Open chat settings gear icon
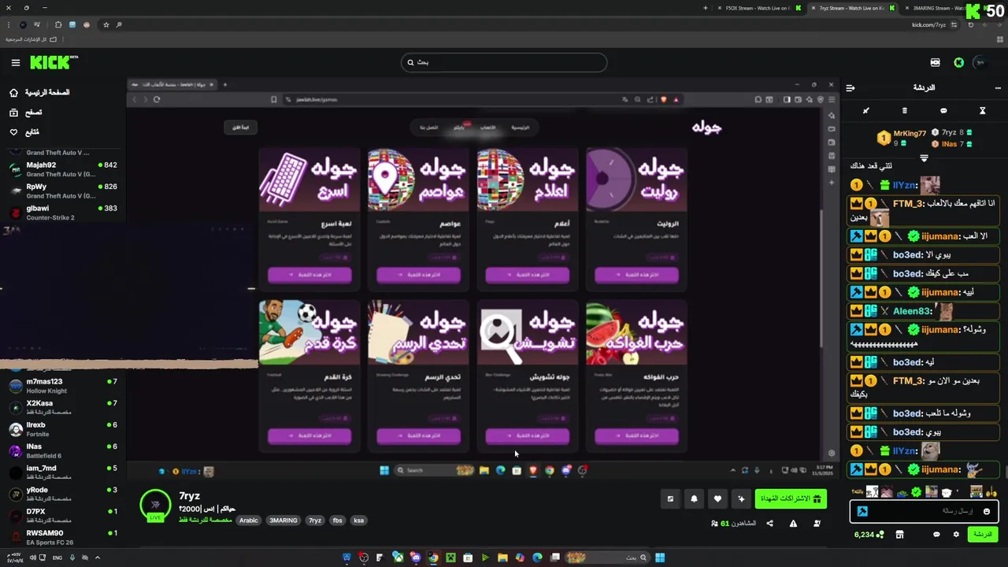1008x567 pixels. pos(956,534)
